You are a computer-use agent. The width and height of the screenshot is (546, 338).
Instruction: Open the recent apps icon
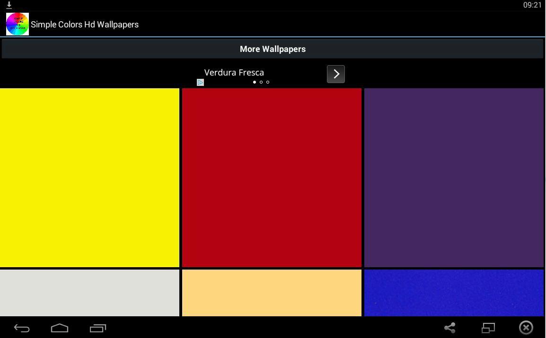click(98, 328)
